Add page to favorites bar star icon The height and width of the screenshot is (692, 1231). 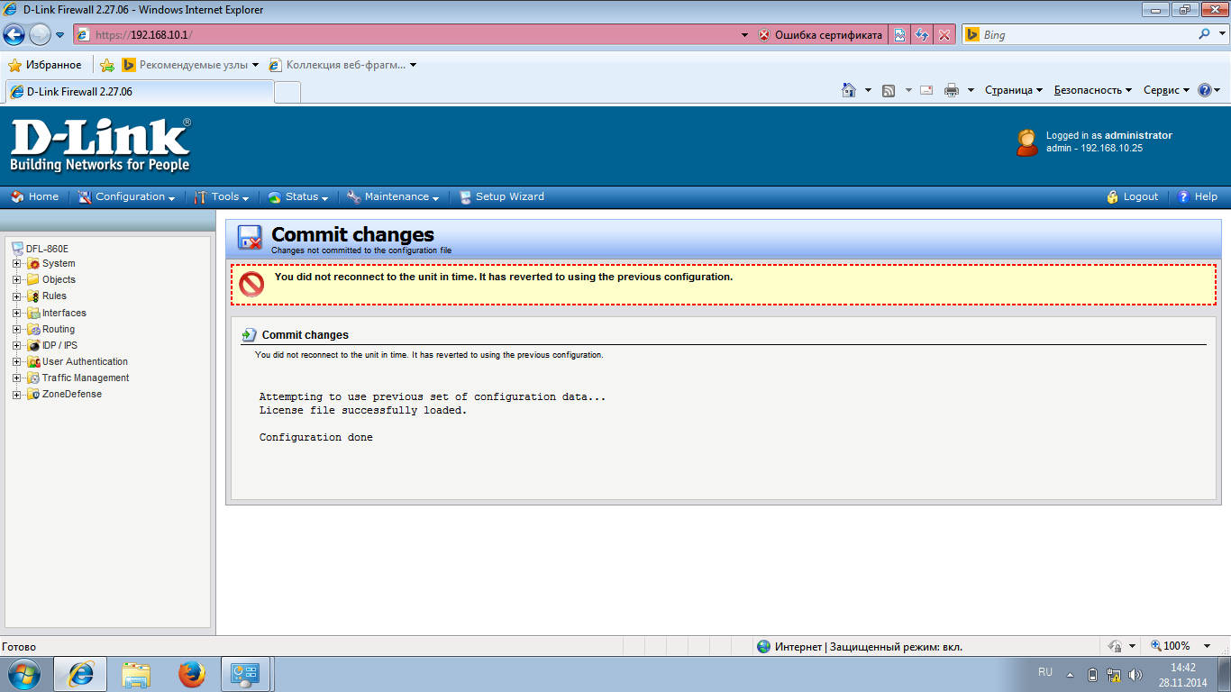[107, 65]
